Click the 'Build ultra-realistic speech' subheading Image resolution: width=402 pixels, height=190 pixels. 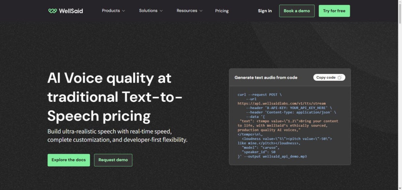(x=117, y=136)
